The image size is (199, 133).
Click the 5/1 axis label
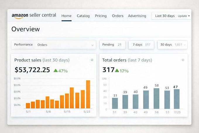tap(28, 112)
